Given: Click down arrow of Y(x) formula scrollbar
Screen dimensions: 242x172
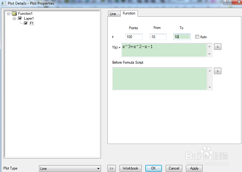Looking at the screenshot, I should (209, 54).
